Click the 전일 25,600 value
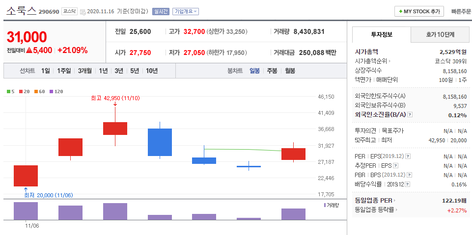Viewport: 472px width, 235px height. point(140,31)
